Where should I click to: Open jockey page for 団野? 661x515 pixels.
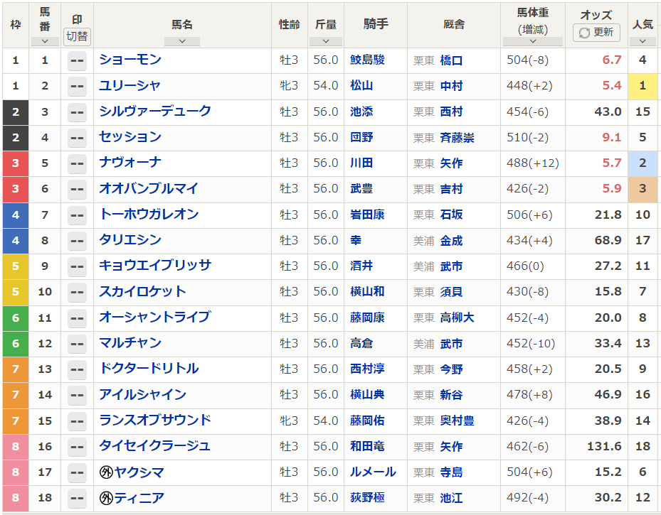pos(361,137)
